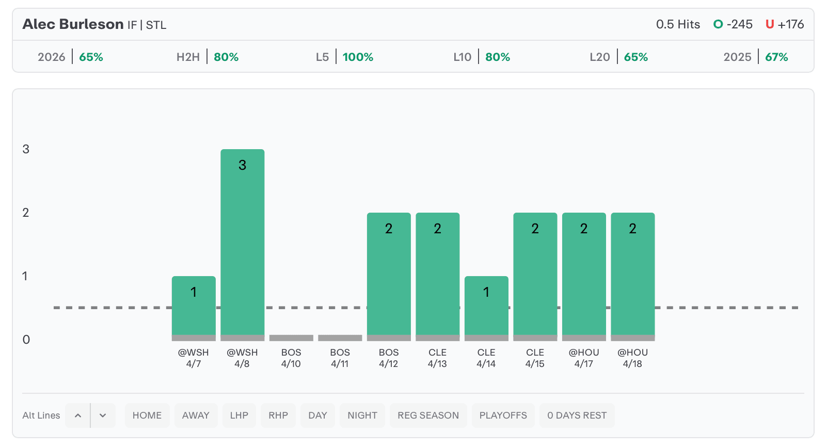Enable the LHP pitcher filter
The width and height of the screenshot is (827, 448).
coord(239,415)
